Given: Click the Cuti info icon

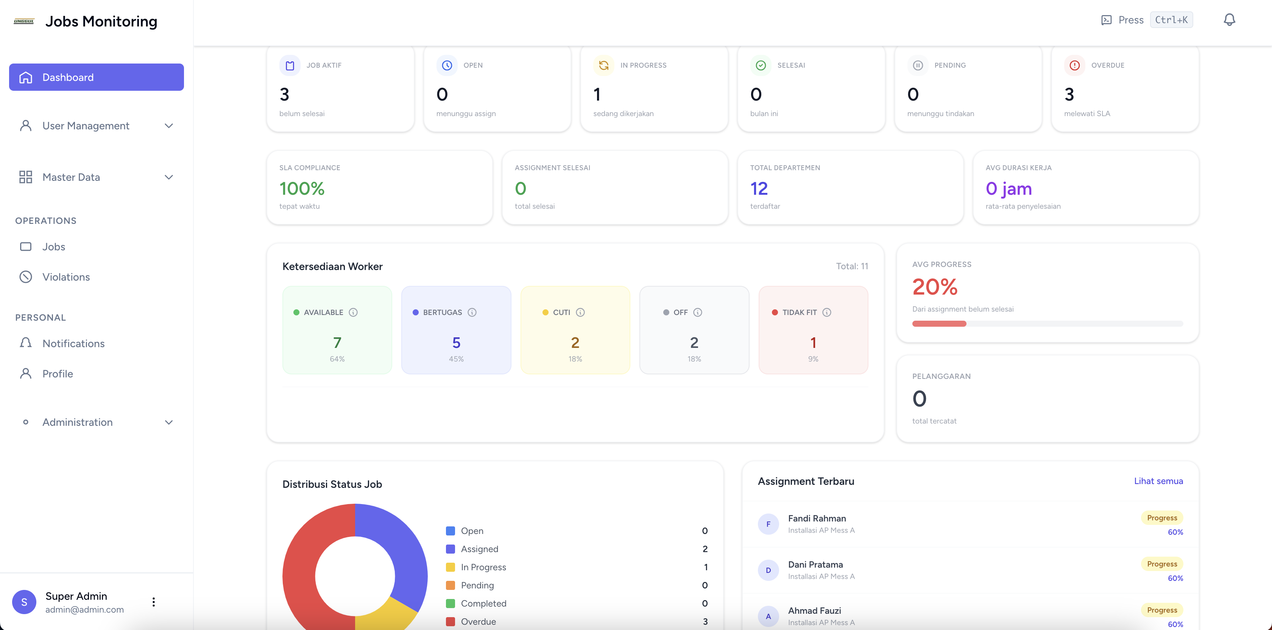Looking at the screenshot, I should 580,312.
